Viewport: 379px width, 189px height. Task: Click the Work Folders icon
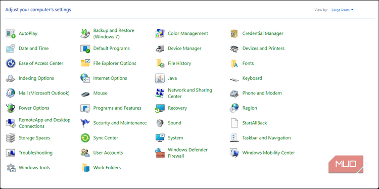coord(85,168)
